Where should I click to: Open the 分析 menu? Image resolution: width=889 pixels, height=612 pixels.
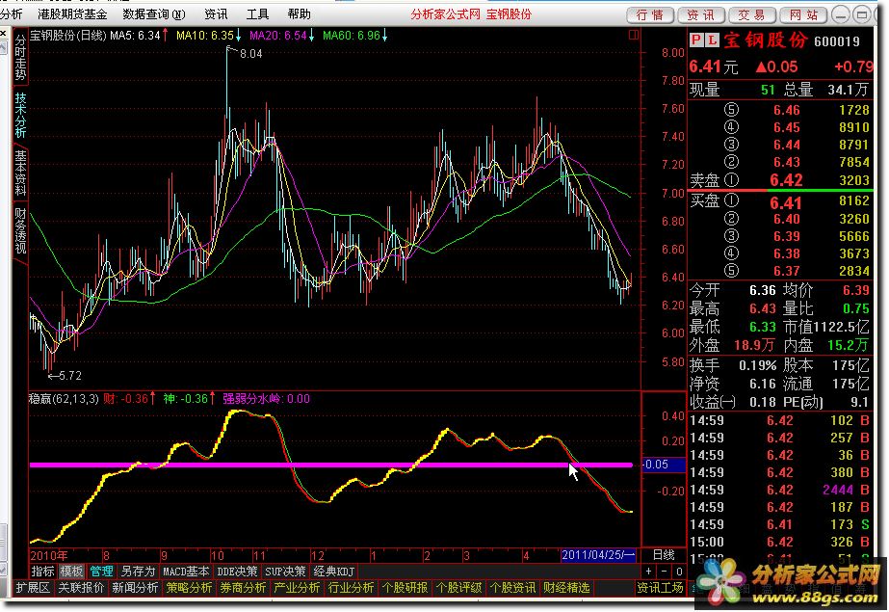[12, 14]
